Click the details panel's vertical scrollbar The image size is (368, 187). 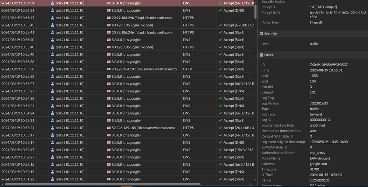(366, 92)
